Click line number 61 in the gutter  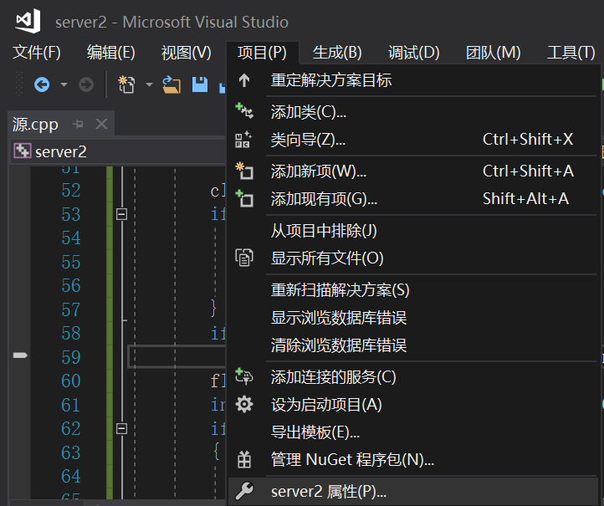coord(71,405)
